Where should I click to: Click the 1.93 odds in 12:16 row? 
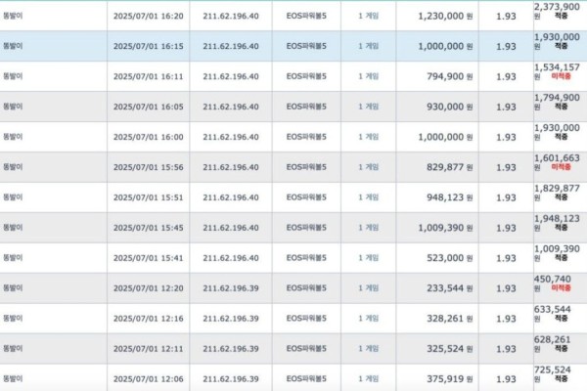point(506,319)
